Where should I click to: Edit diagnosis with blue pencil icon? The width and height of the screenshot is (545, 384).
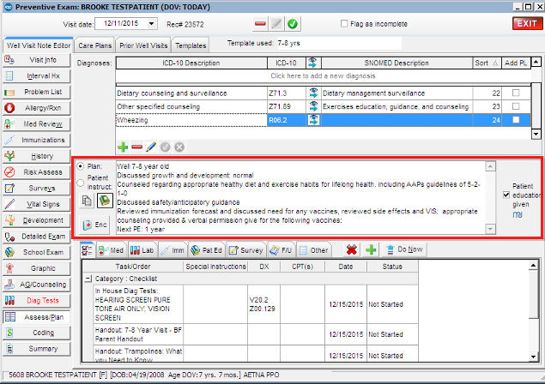(x=151, y=147)
